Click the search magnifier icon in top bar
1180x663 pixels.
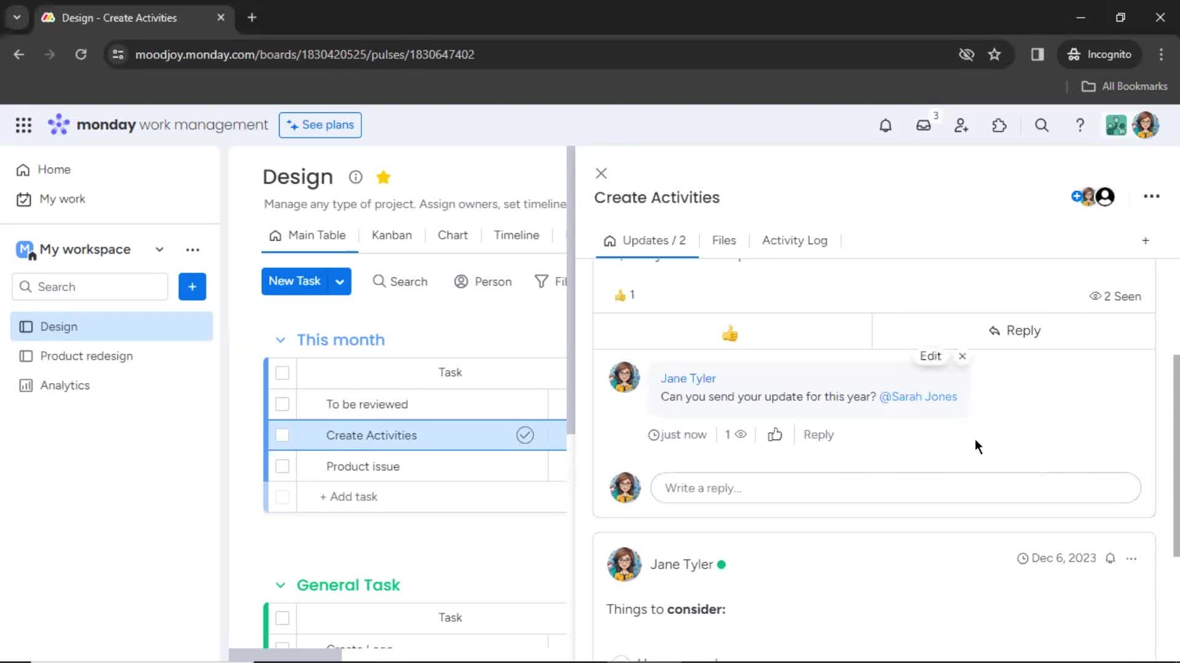tap(1042, 125)
